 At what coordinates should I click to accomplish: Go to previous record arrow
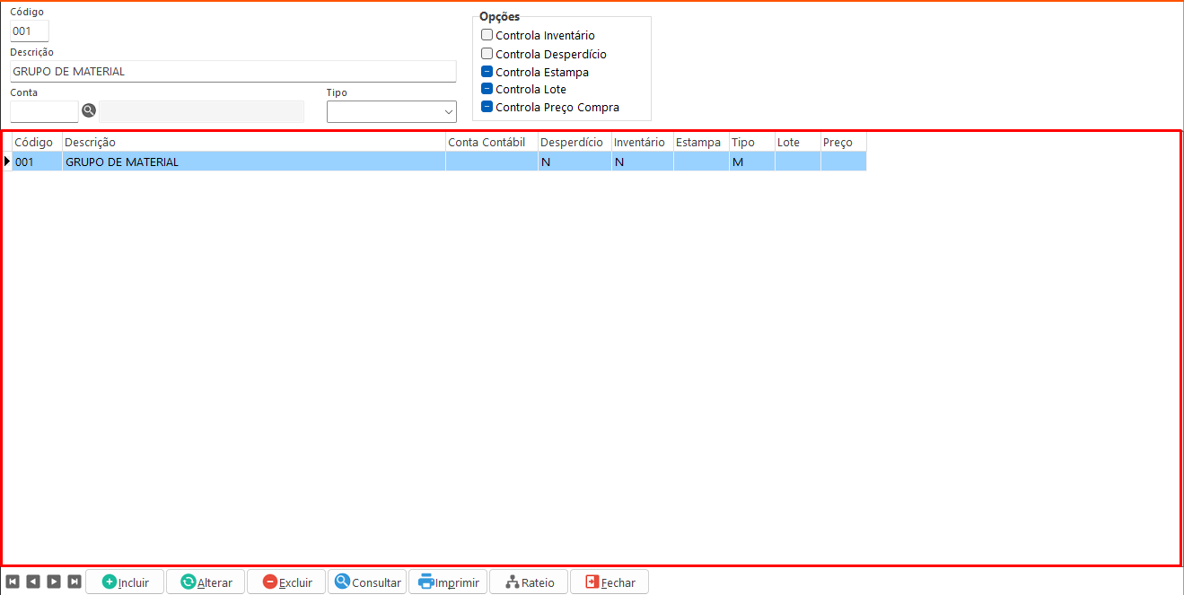pos(33,582)
